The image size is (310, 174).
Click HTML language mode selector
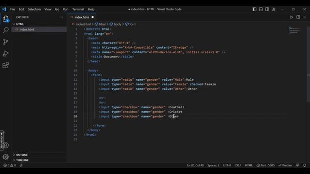pyautogui.click(x=248, y=165)
